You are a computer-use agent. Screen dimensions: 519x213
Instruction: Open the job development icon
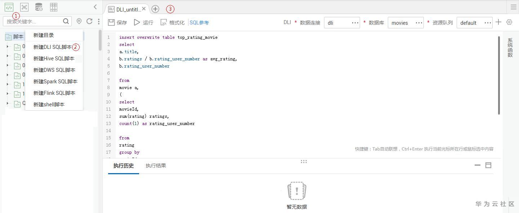[24, 7]
